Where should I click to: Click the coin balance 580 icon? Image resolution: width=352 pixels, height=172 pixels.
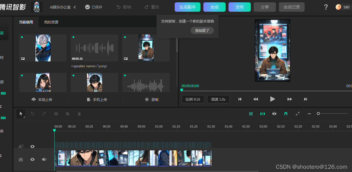pos(338,7)
